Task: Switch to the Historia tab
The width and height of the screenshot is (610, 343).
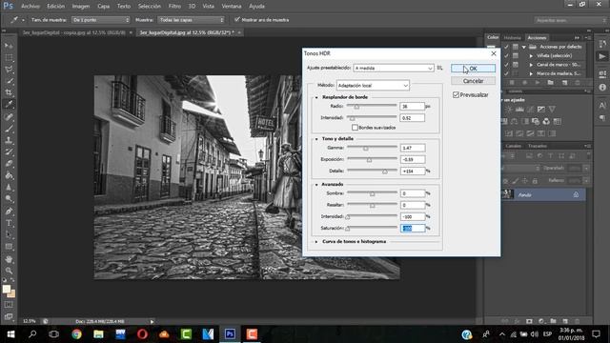Action: (513, 38)
